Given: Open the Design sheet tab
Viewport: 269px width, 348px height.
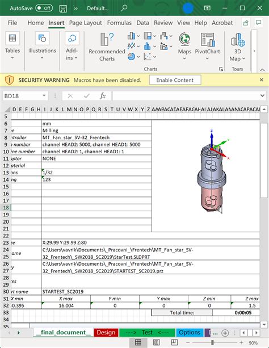Looking at the screenshot, I should (x=106, y=333).
